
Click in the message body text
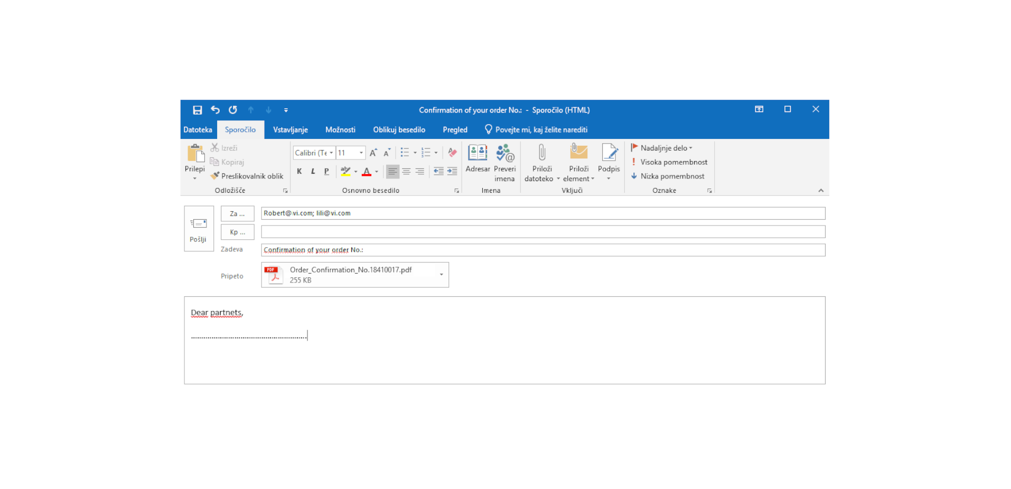[504, 340]
